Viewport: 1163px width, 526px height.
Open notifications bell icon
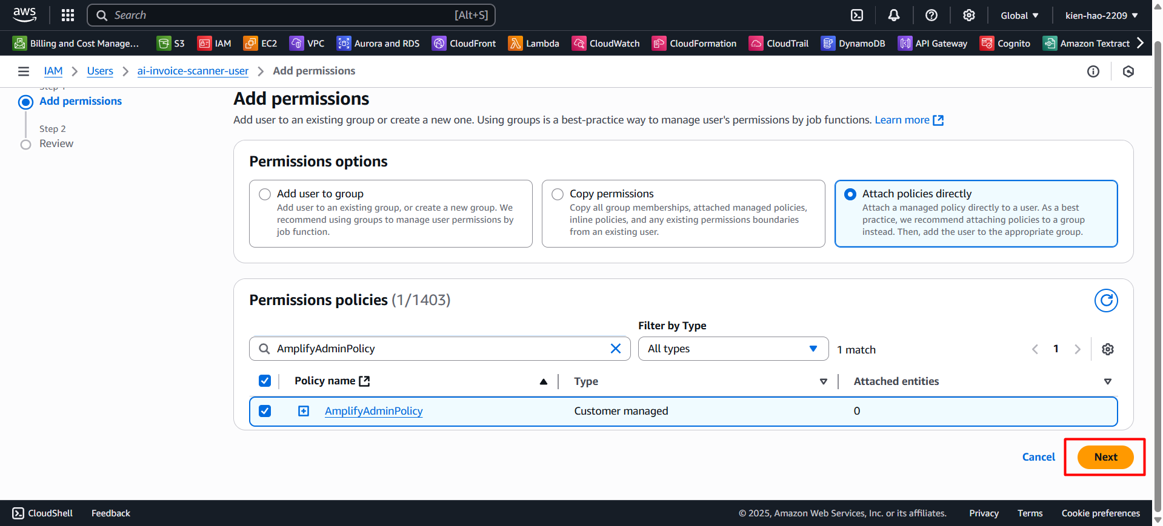[x=894, y=15]
